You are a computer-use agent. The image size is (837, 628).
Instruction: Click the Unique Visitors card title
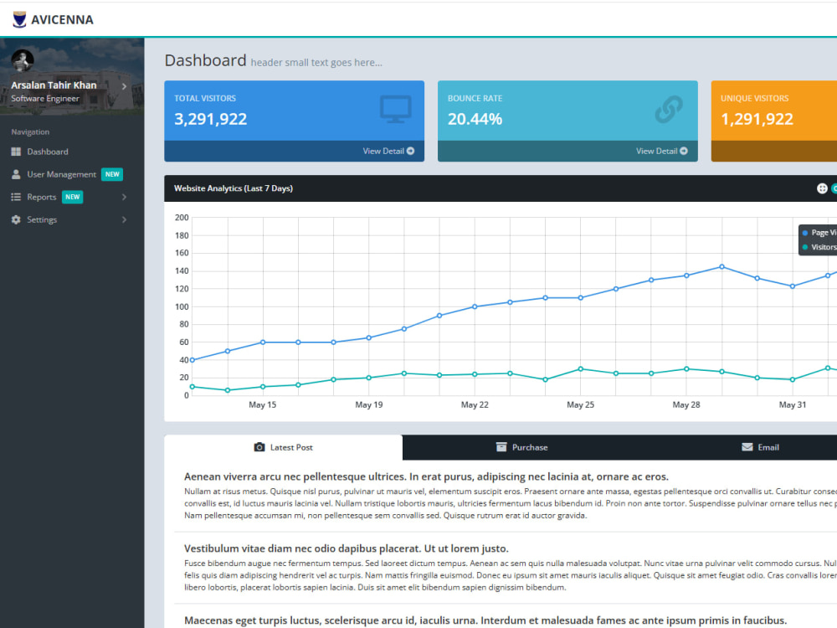point(754,98)
